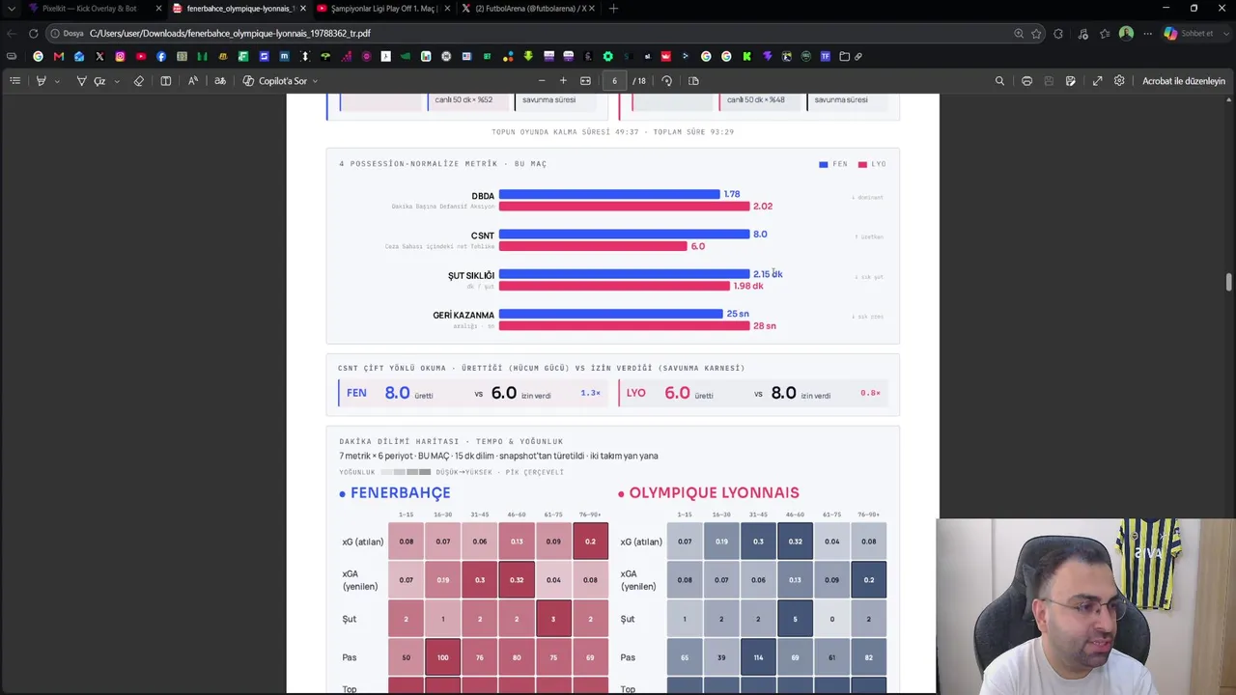Viewport: 1236px width, 695px height.
Task: Bookmark this page with star icon
Action: click(1036, 33)
